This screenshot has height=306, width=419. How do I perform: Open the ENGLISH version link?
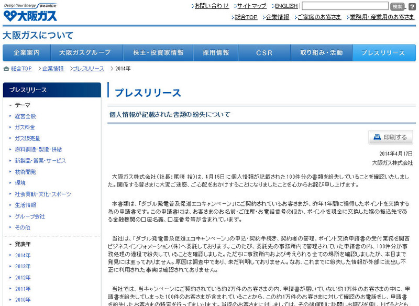click(x=286, y=6)
